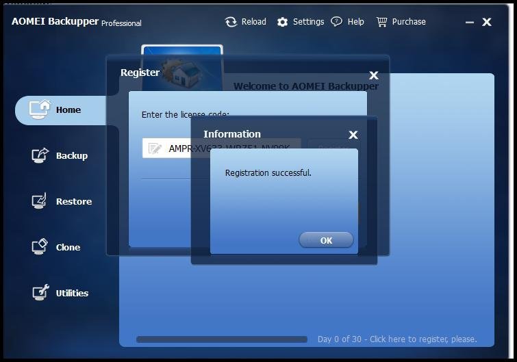517x362 pixels.
Task: Click the Settings gear icon
Action: [x=282, y=22]
